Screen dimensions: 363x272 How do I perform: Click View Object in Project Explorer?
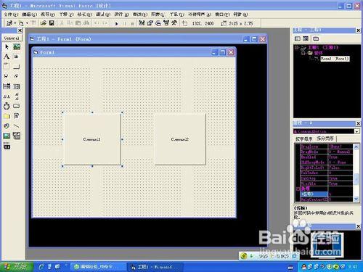point(306,38)
